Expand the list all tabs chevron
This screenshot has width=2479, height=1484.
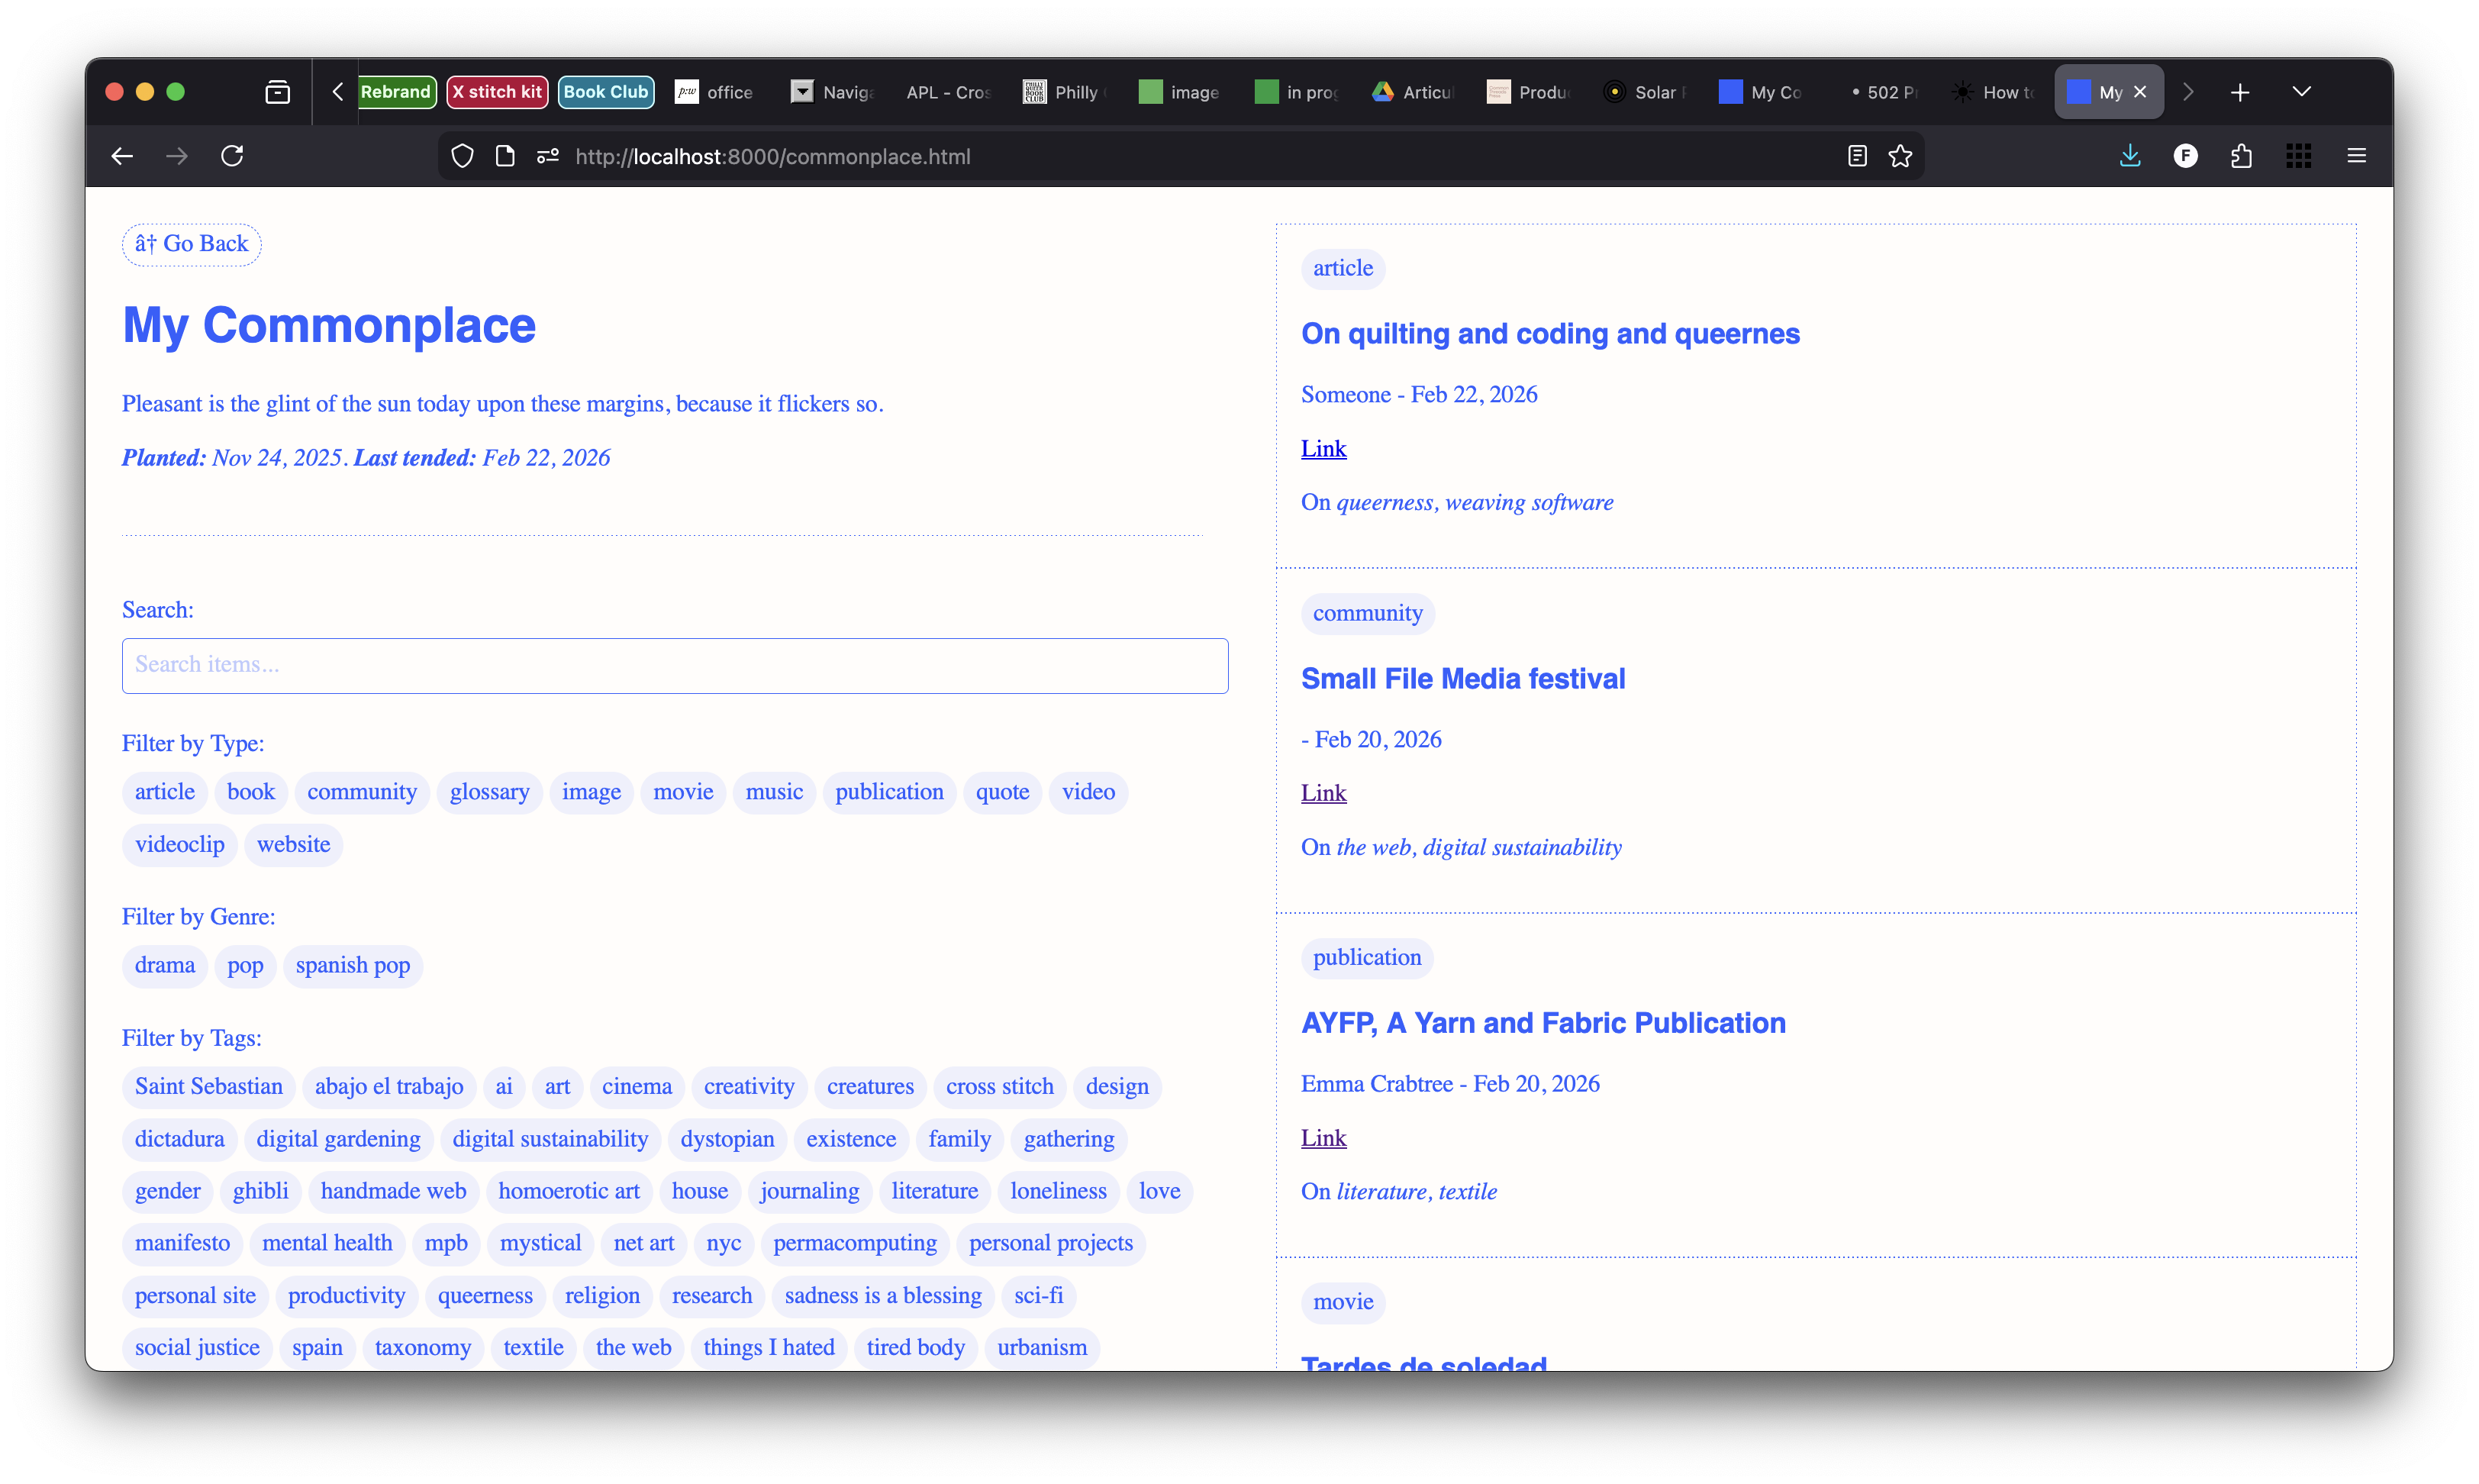tap(2301, 92)
